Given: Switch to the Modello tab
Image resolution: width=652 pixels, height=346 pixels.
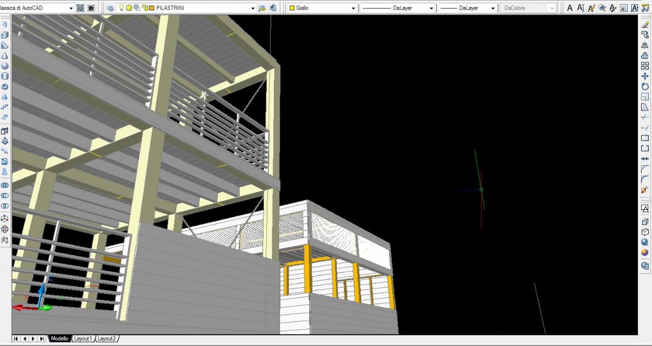Looking at the screenshot, I should coord(59,338).
